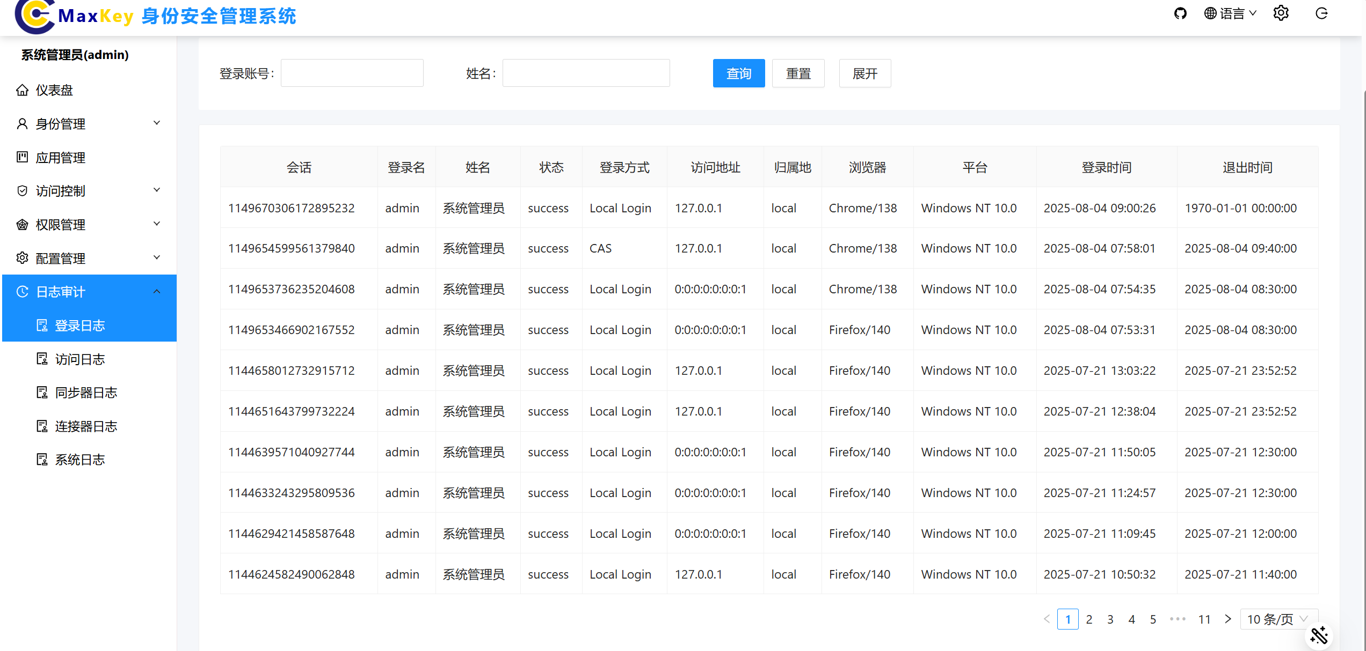Click the application management icon
Viewport: 1366px width, 651px height.
(x=22, y=157)
